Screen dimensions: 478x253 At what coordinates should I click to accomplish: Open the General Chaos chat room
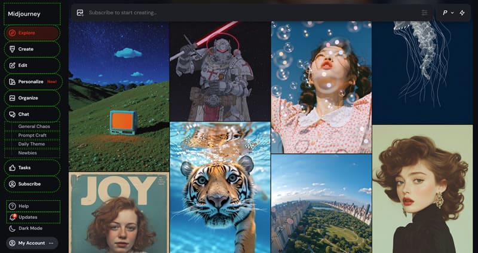click(x=34, y=126)
